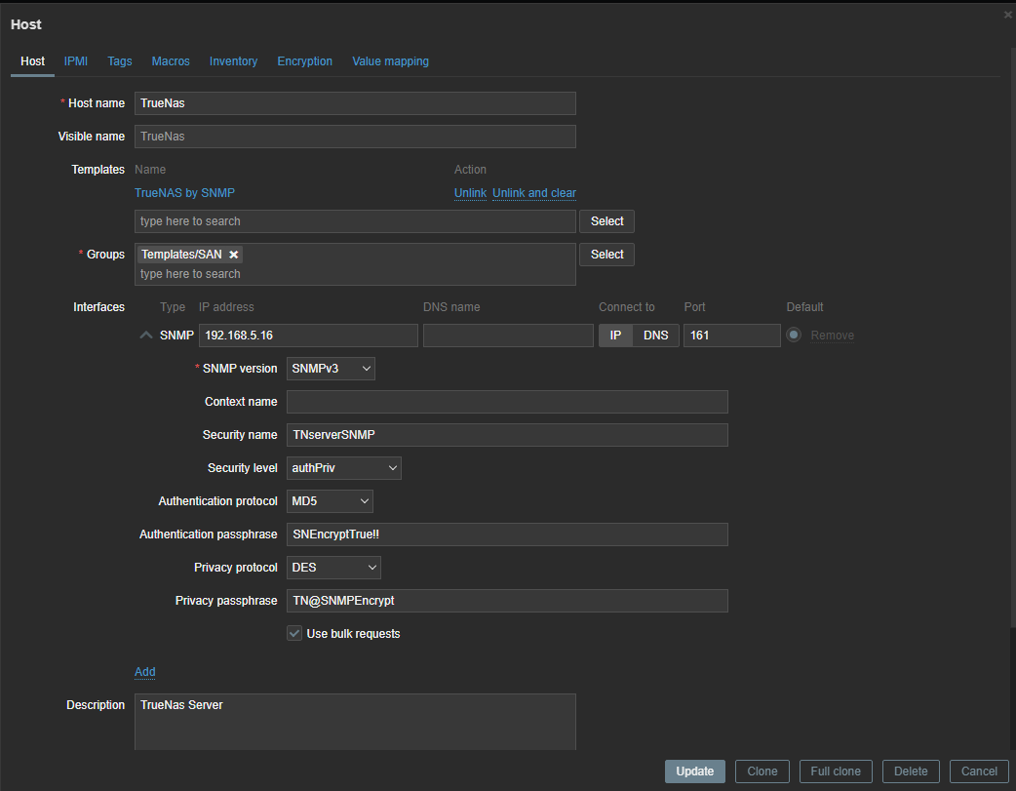Click into the Description text area
This screenshot has height=791, width=1016.
point(355,722)
